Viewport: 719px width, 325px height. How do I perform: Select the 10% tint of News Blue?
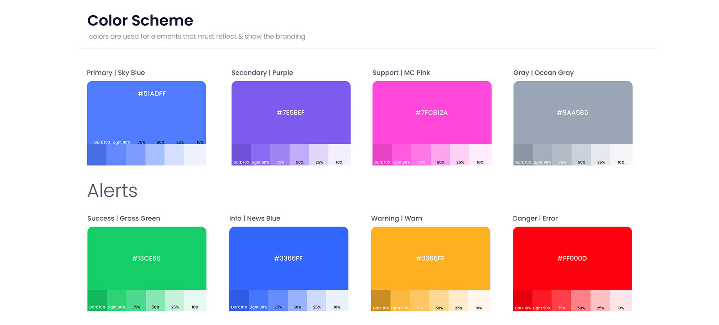pos(337,300)
